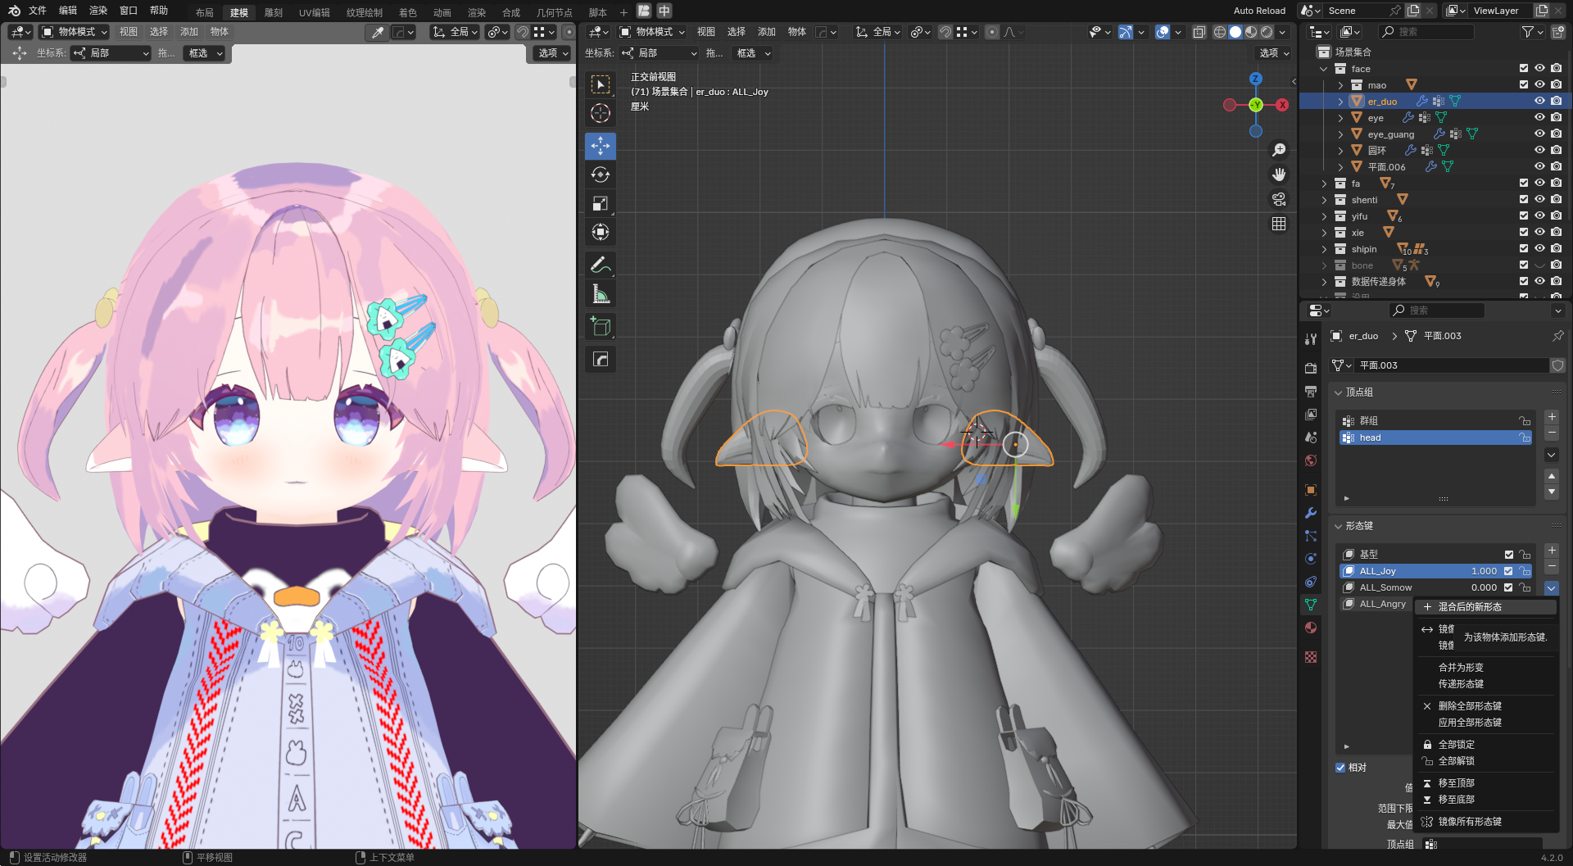This screenshot has height=866, width=1573.
Task: Open the 物体模式 mode dropdown in right viewport
Action: pos(653,32)
